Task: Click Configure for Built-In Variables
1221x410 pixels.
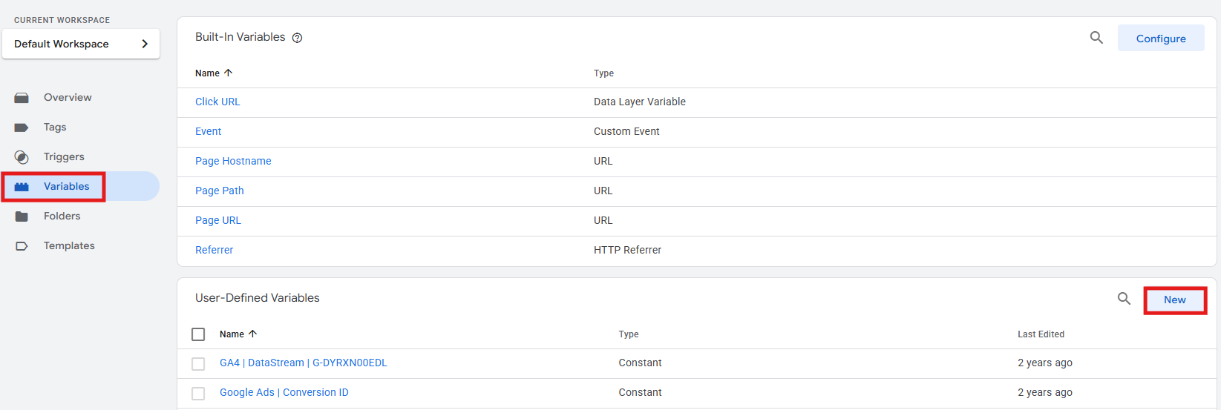Action: pos(1161,39)
